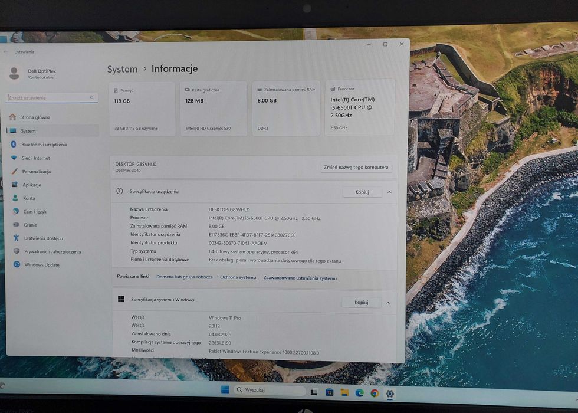Click the drive icon on the Pamięć card
This screenshot has height=413, width=578.
click(116, 90)
